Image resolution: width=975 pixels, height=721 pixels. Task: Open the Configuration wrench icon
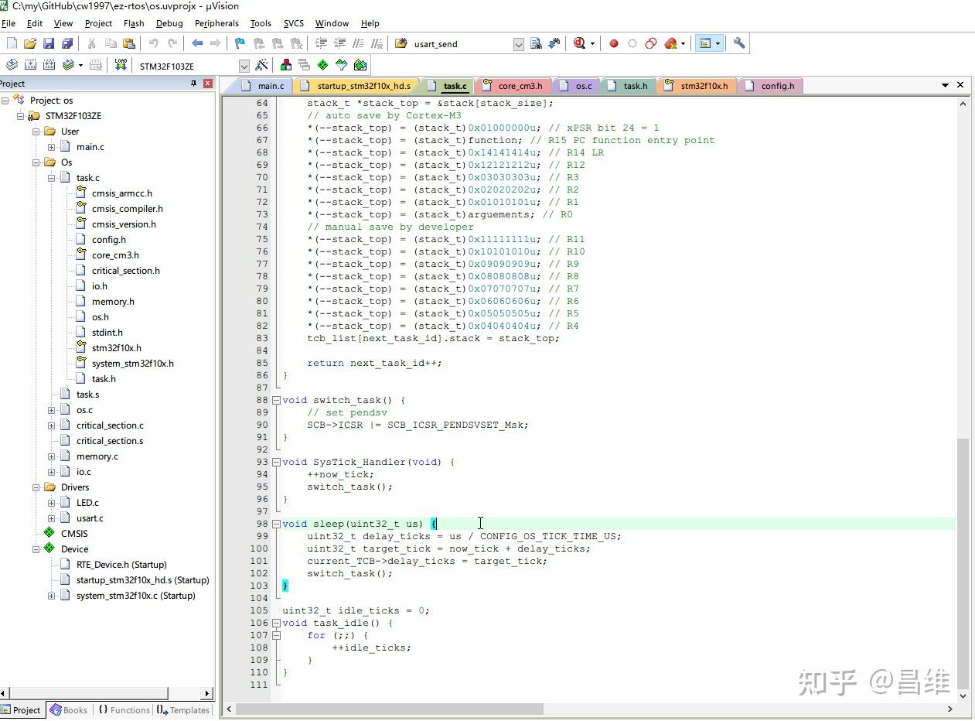coord(739,43)
